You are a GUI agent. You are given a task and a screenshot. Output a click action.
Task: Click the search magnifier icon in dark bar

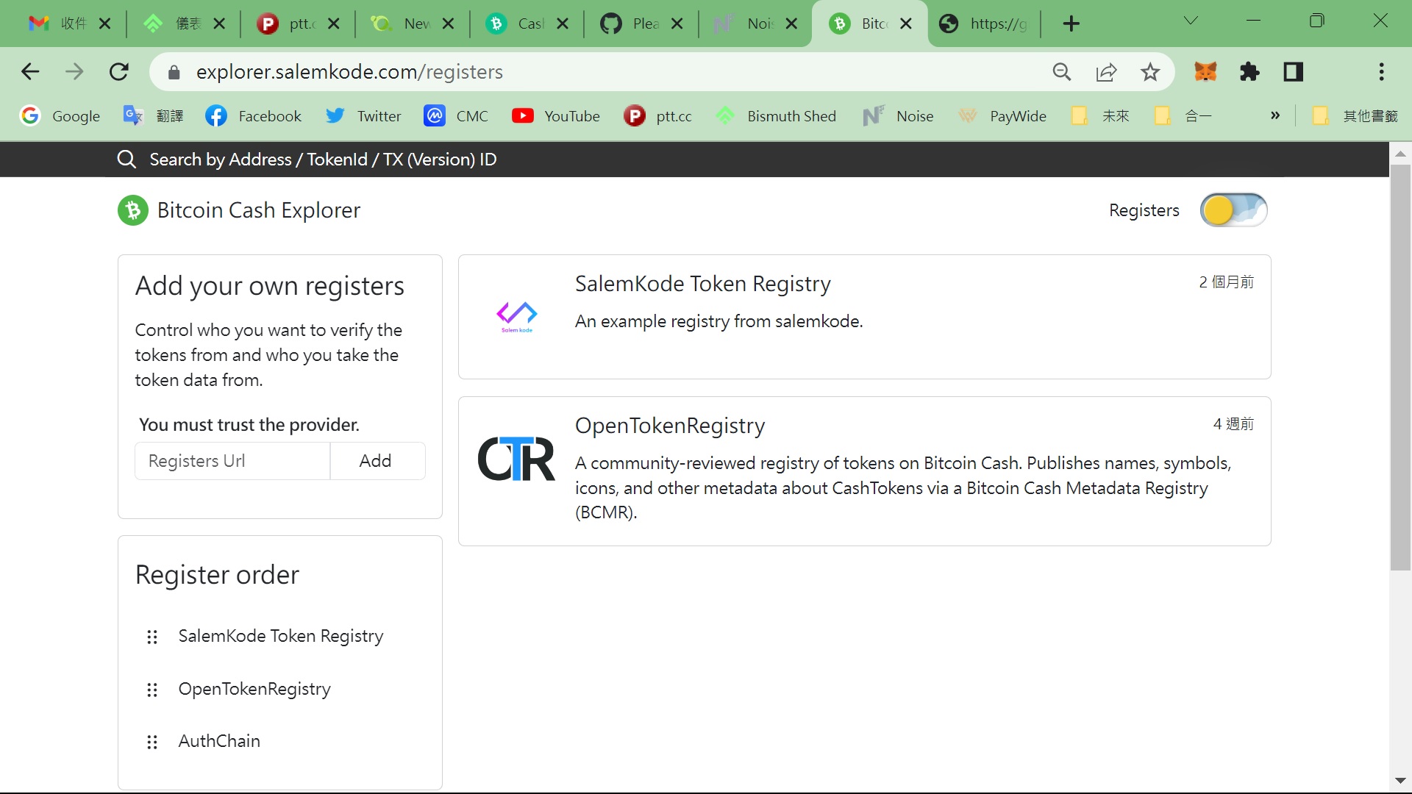point(126,160)
